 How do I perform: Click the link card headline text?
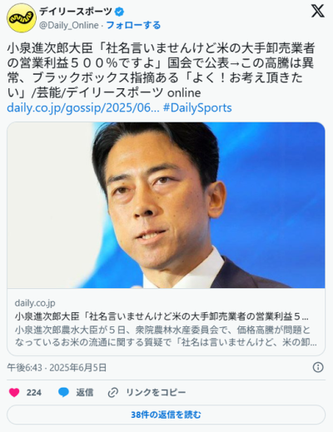pyautogui.click(x=162, y=316)
